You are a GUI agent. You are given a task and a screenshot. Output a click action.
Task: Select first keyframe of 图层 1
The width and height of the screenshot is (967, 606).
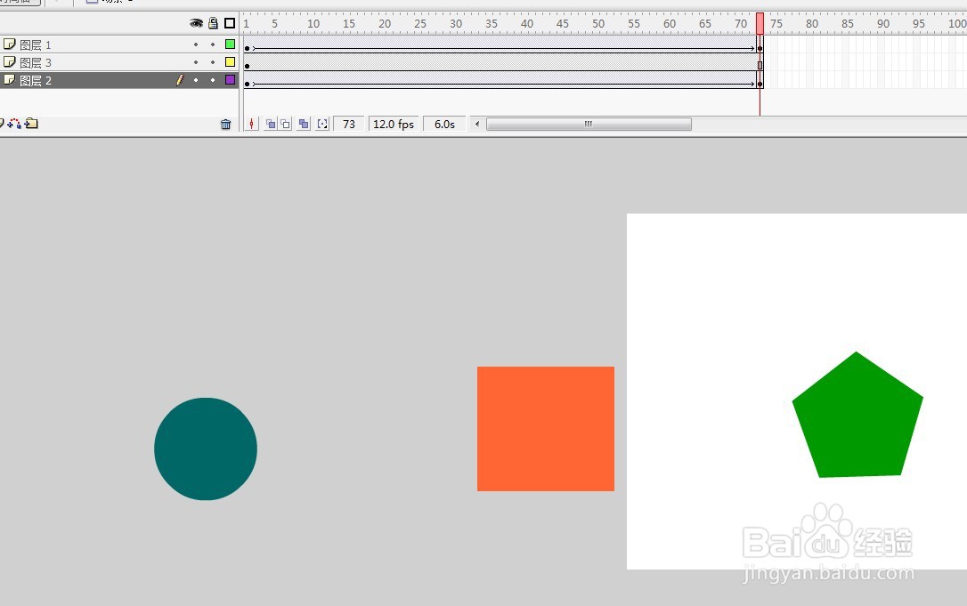click(x=248, y=48)
